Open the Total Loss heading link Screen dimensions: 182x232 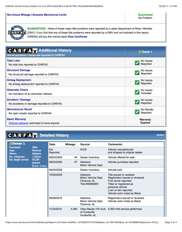(x=13, y=61)
